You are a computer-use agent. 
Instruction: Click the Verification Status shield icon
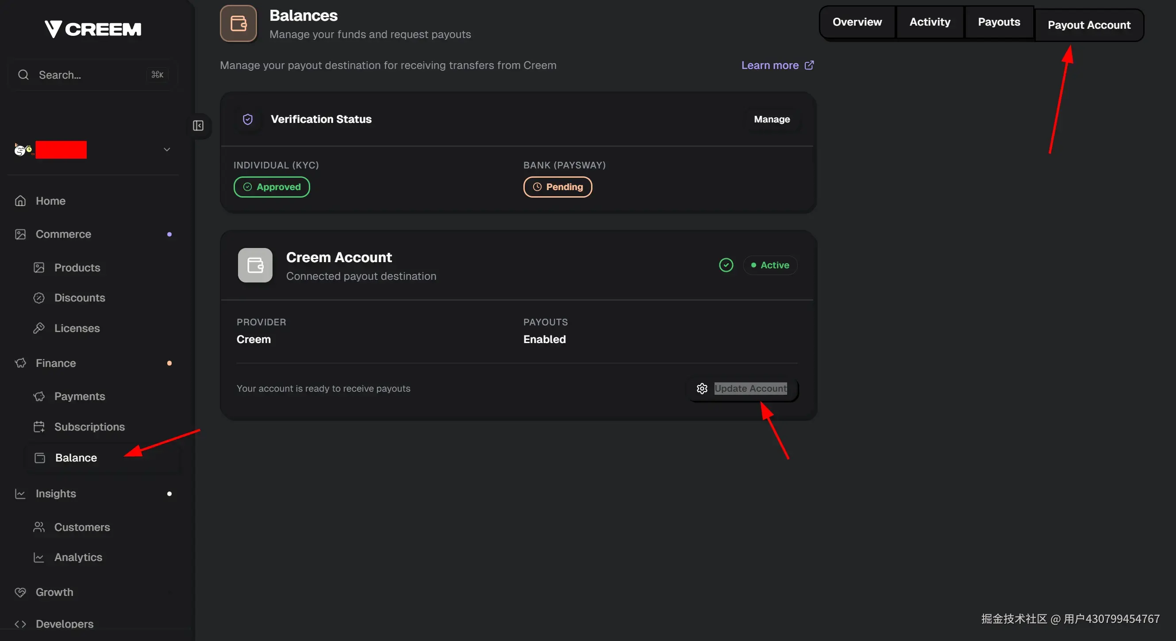click(x=248, y=119)
